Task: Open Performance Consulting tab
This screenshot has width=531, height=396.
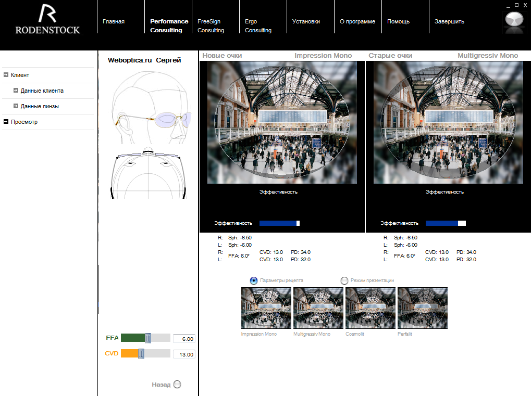Action: tap(169, 25)
